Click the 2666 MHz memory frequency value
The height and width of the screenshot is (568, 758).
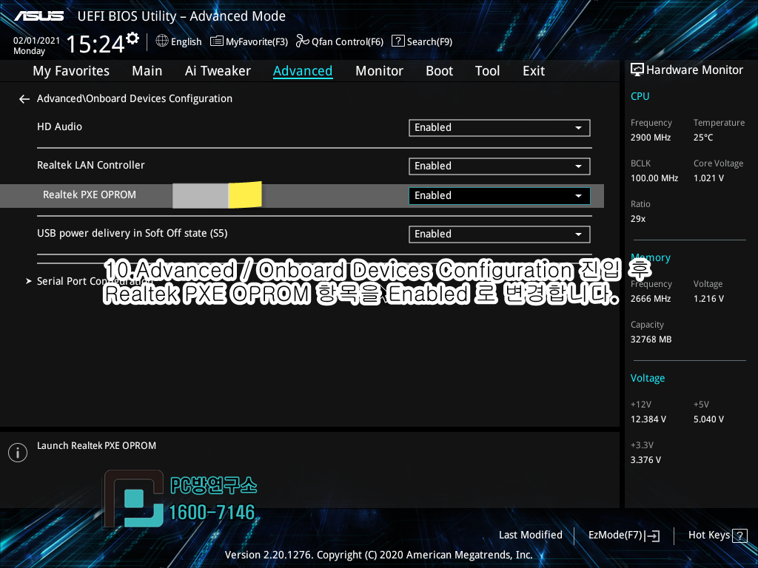(x=650, y=299)
